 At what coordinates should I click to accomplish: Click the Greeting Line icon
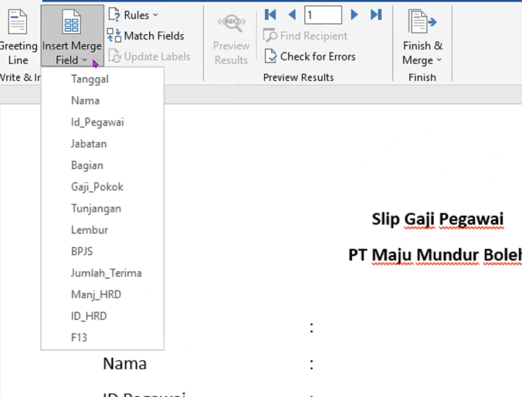click(17, 22)
